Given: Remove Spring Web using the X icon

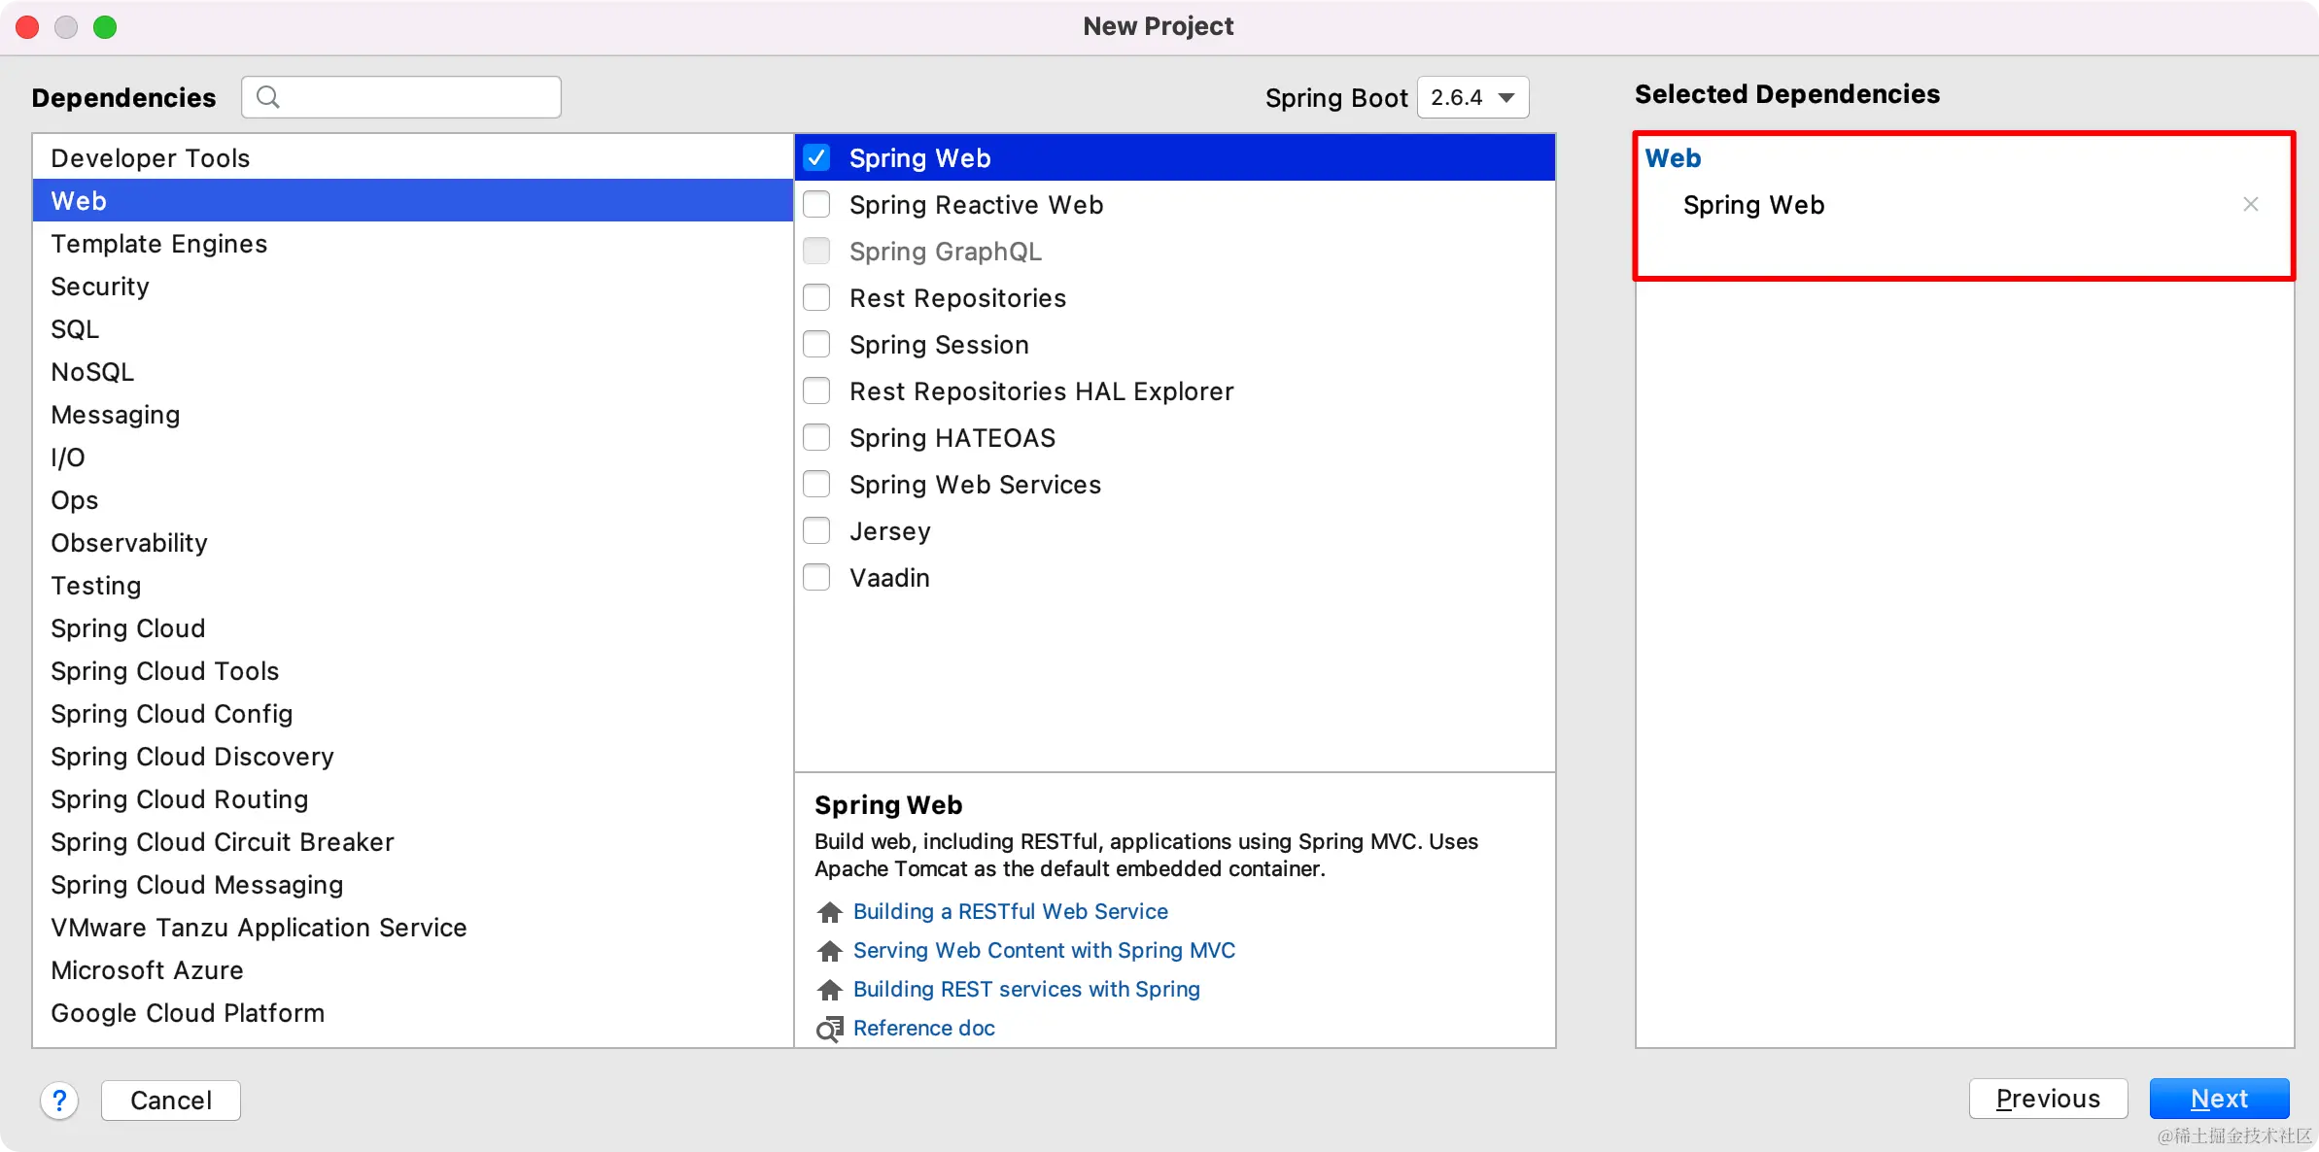Looking at the screenshot, I should click(x=2250, y=204).
